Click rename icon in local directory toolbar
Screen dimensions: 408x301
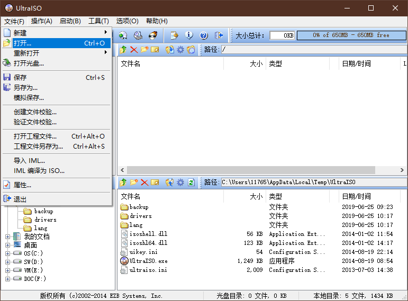coord(155,183)
